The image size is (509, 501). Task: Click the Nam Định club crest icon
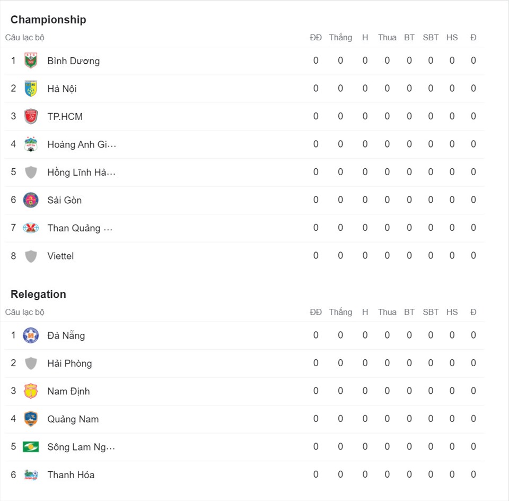tap(31, 391)
